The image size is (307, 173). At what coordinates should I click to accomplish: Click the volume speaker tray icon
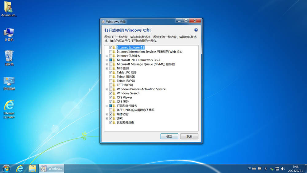pyautogui.click(x=283, y=169)
